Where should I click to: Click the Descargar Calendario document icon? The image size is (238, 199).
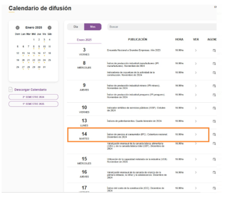point(11,89)
